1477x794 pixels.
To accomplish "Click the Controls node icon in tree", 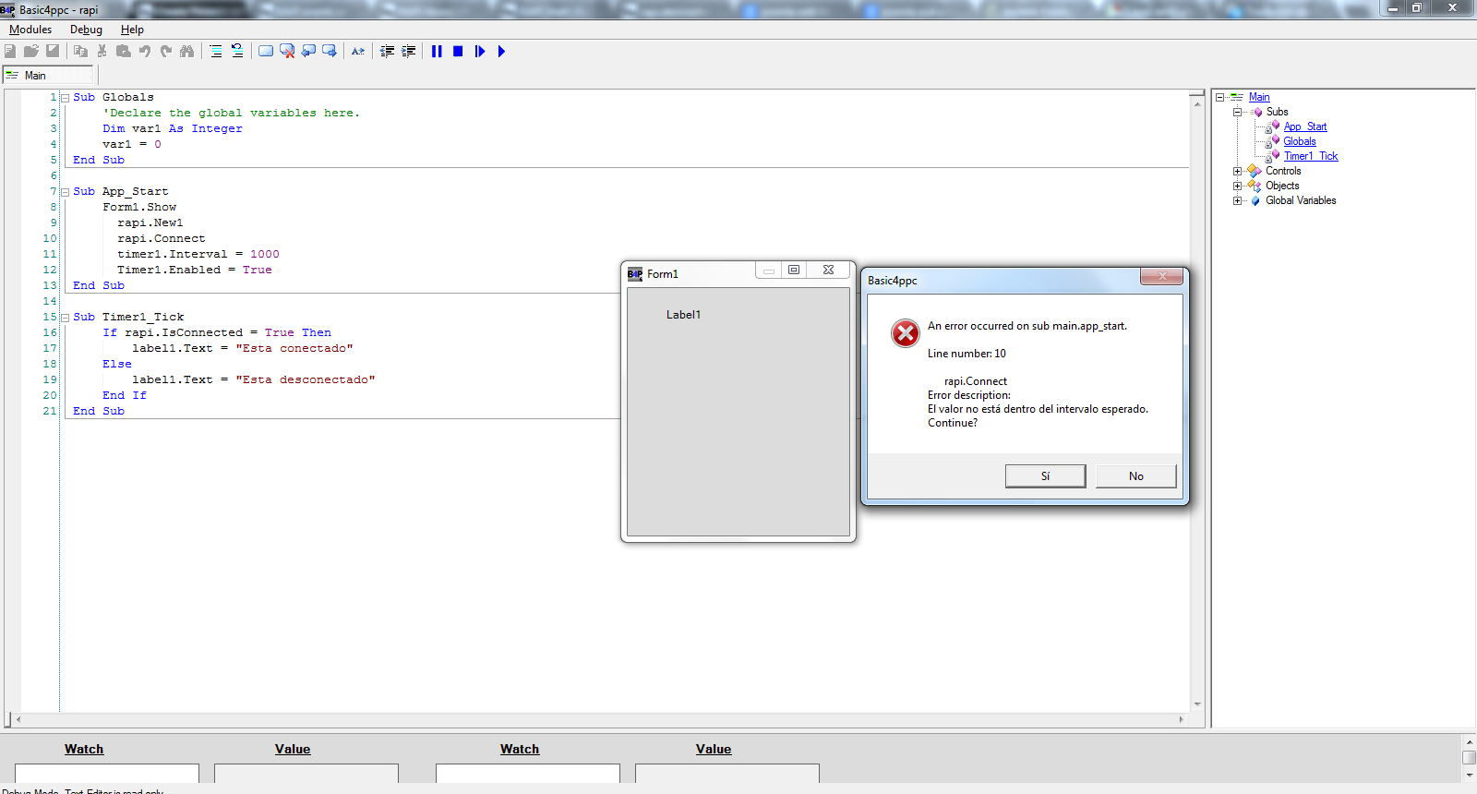I will coord(1255,171).
